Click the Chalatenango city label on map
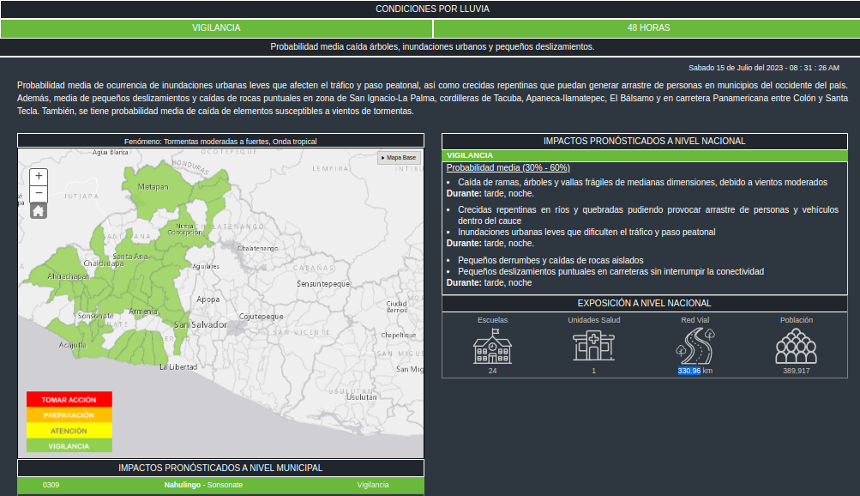Image resolution: width=860 pixels, height=496 pixels. tap(258, 249)
